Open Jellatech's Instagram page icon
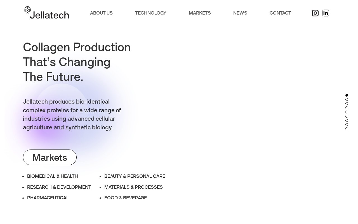The width and height of the screenshot is (358, 224). pos(315,13)
